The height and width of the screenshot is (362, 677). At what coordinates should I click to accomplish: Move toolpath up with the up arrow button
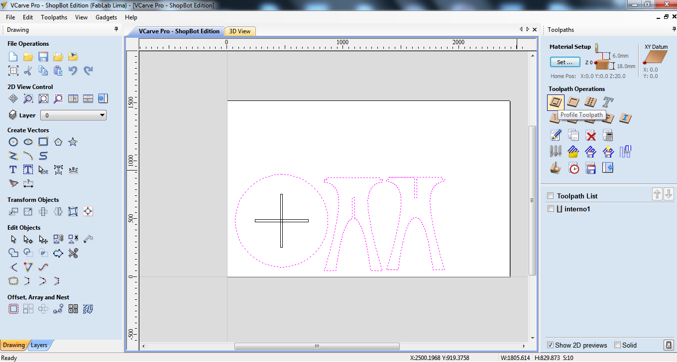(658, 194)
